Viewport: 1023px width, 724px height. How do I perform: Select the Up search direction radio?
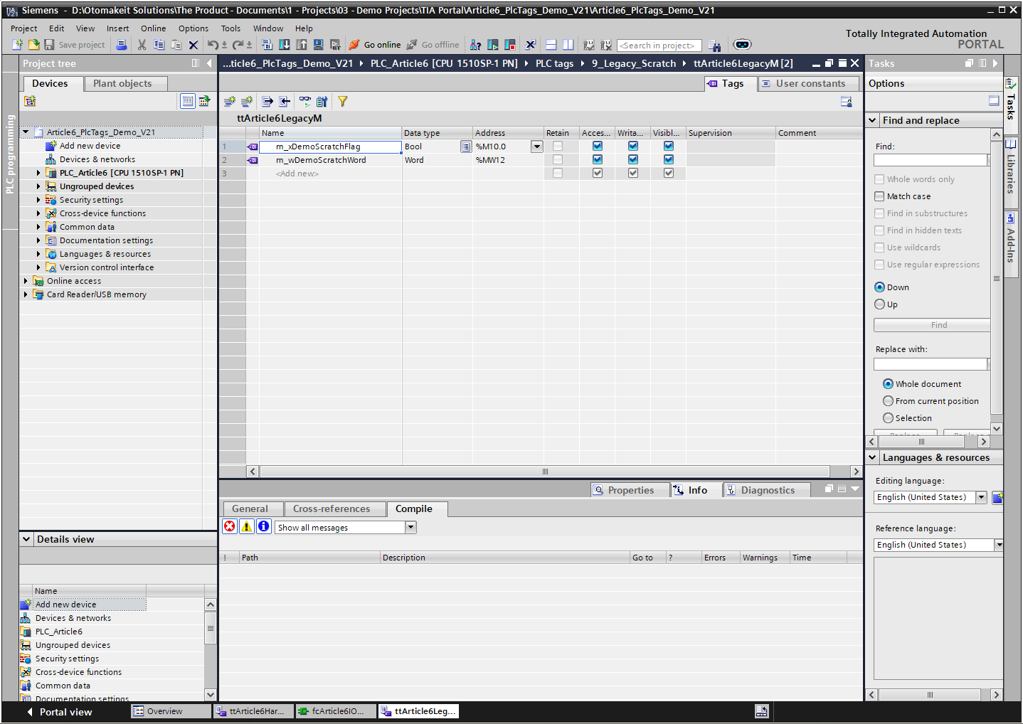tap(880, 304)
